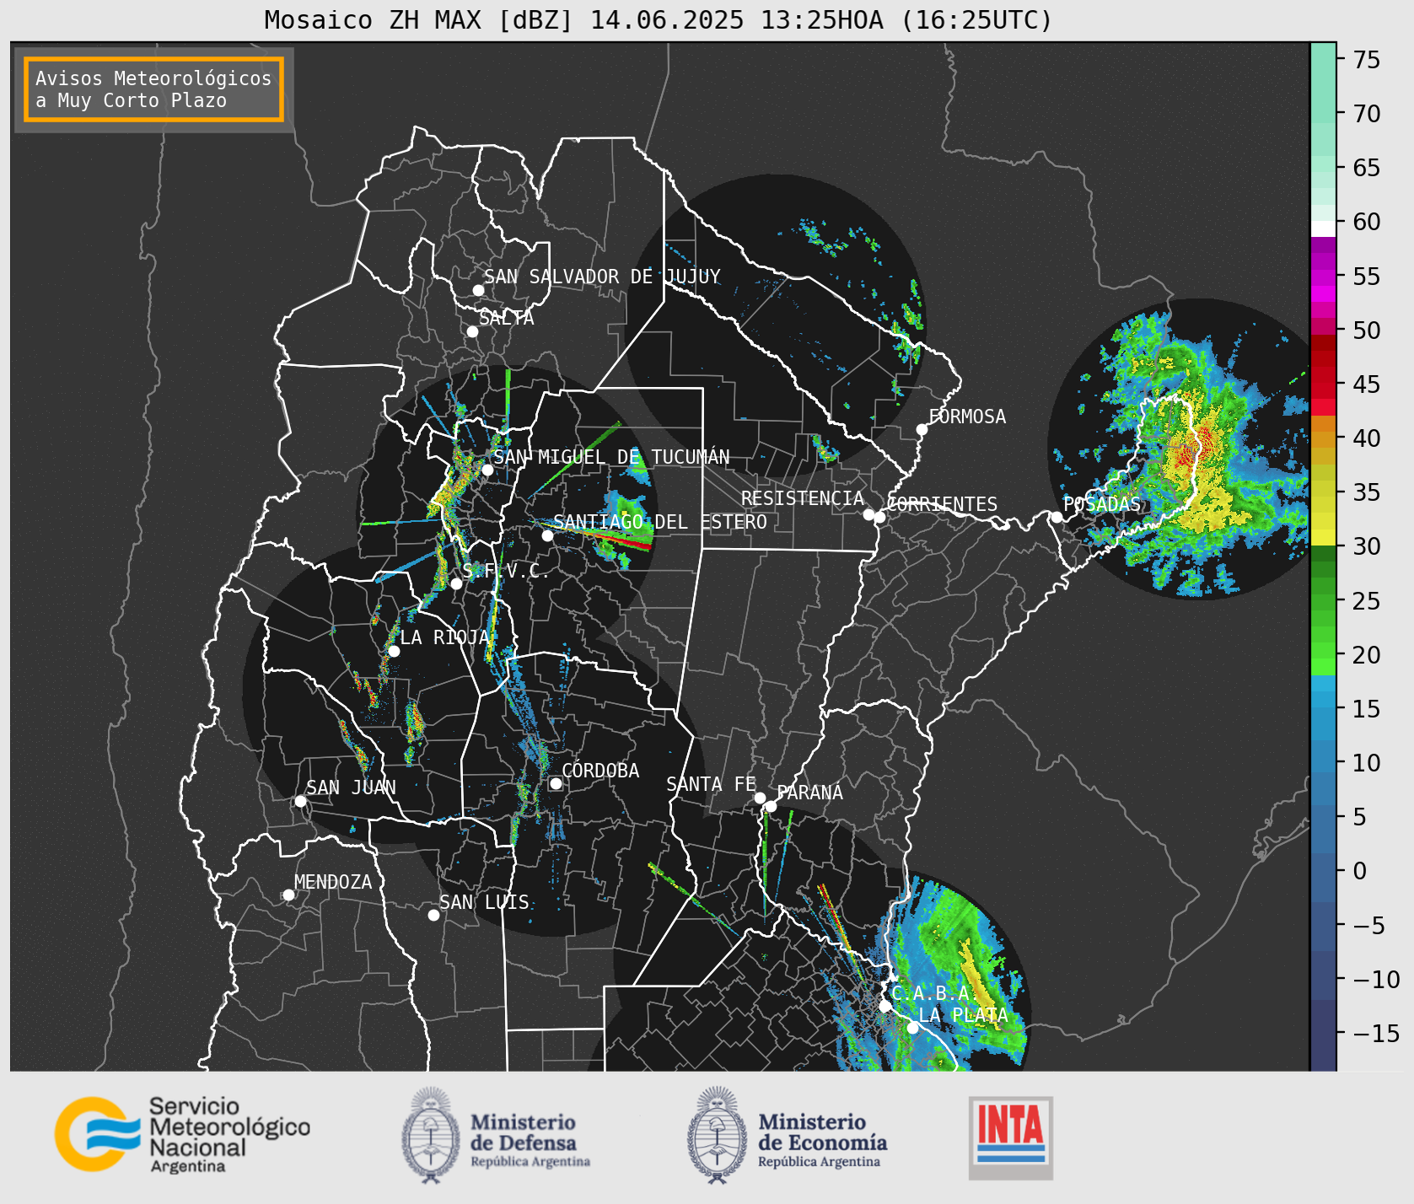Click the 75 dBZ value on color scale

point(1366,60)
